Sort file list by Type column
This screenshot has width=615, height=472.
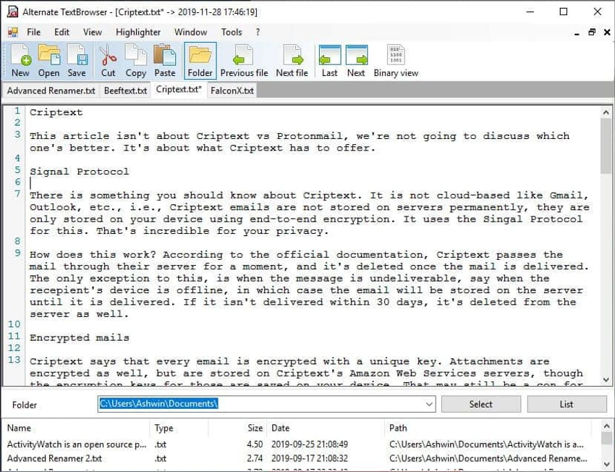coord(179,428)
